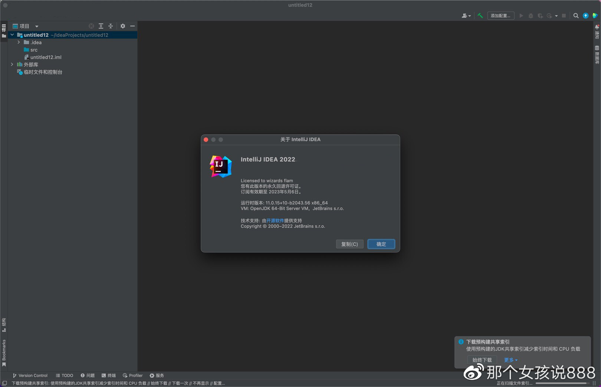Toggle tool window bars icon at bottom-left corner
This screenshot has width=601, height=387.
tap(4, 383)
